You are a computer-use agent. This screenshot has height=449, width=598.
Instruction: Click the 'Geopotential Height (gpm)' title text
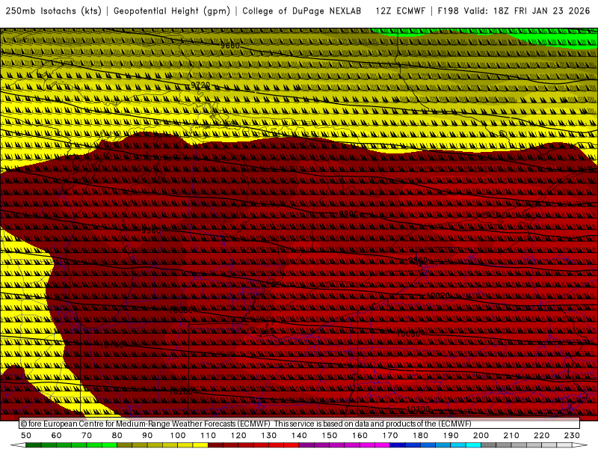tap(172, 11)
